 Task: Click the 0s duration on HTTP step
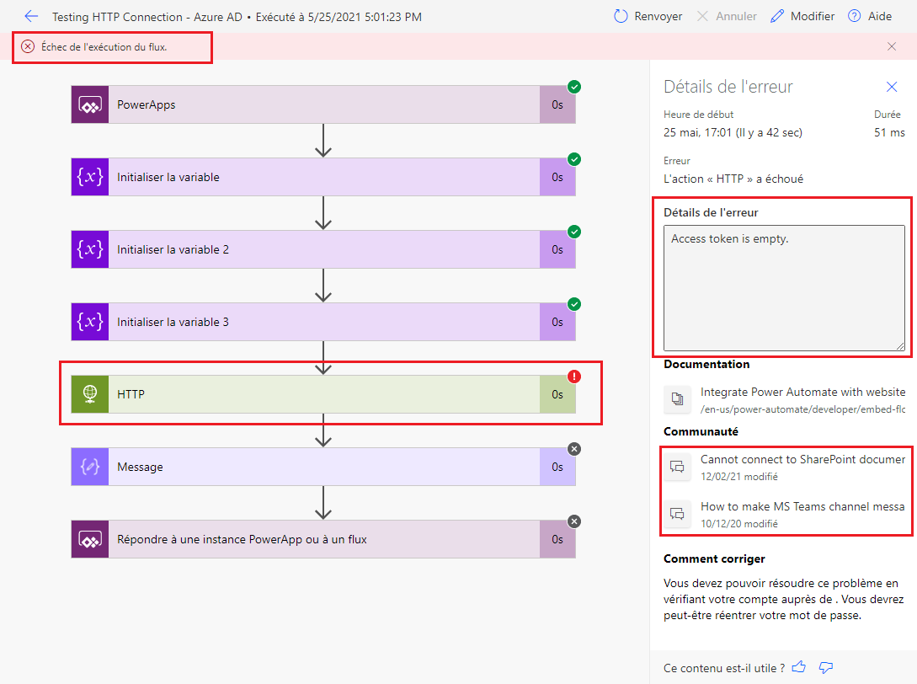pos(557,394)
